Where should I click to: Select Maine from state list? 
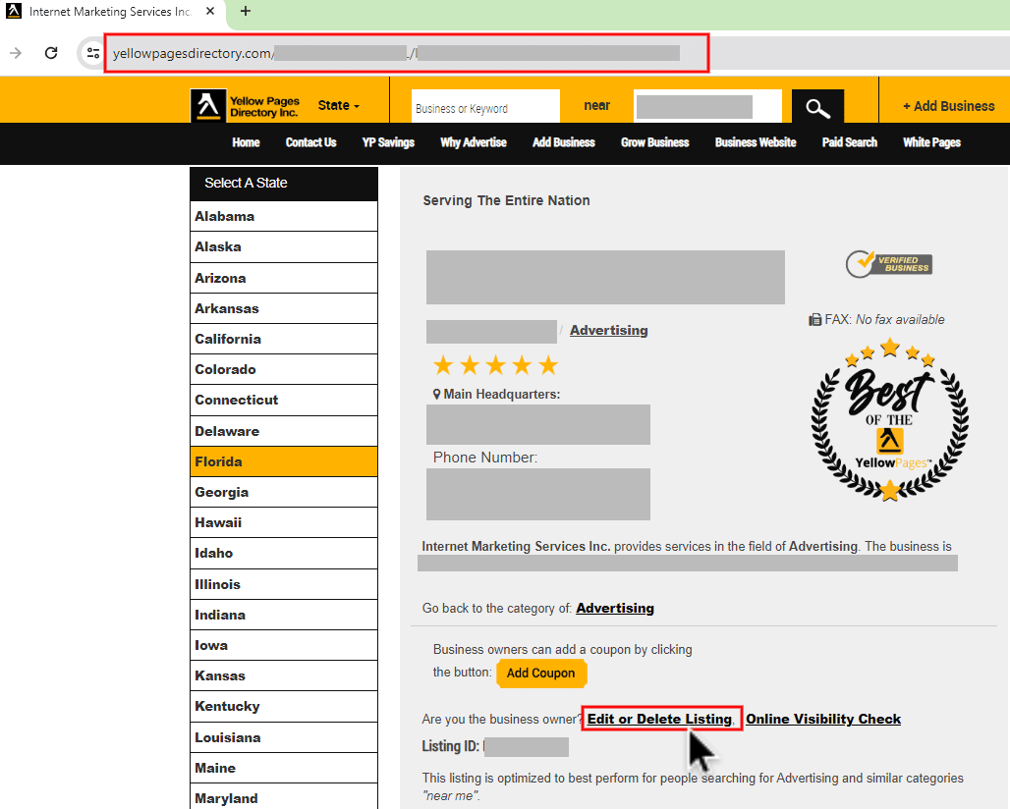[x=284, y=768]
